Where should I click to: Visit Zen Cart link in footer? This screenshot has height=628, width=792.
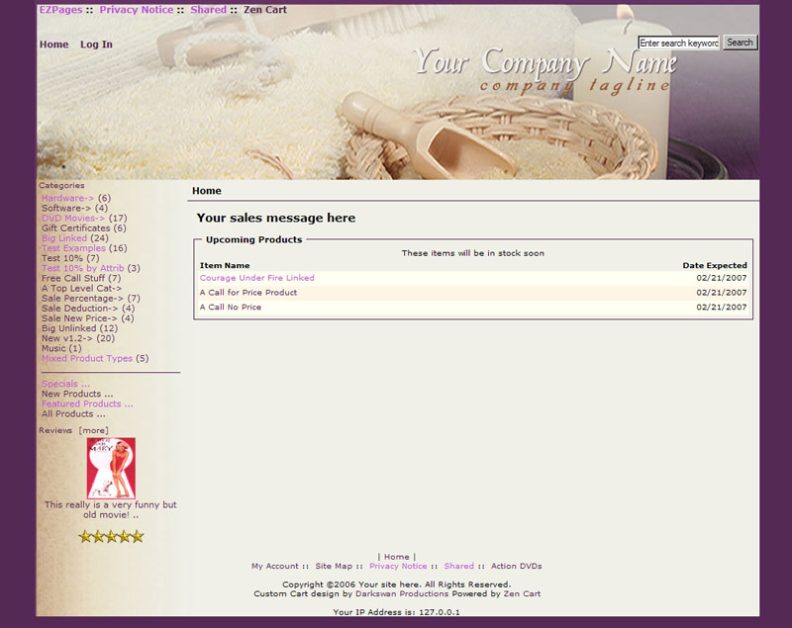pos(522,594)
